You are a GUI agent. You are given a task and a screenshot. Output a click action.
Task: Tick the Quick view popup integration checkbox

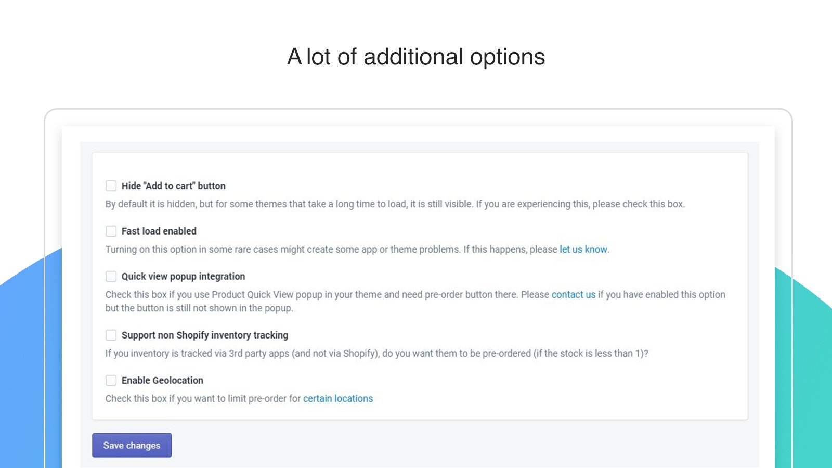tap(111, 276)
